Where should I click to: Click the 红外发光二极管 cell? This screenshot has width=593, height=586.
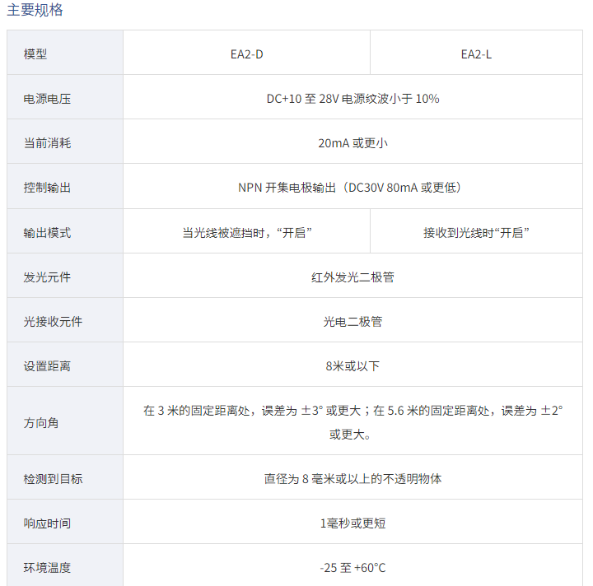tap(353, 277)
